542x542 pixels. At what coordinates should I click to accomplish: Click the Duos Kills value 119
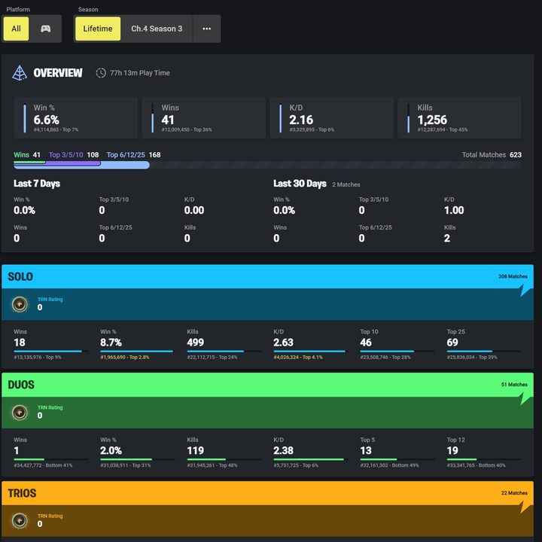tap(195, 451)
